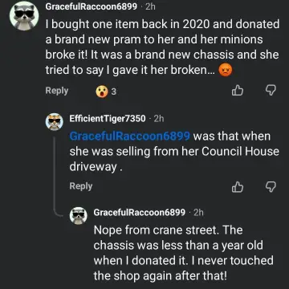Dislike EfficientTiger7350's Council House reply
The width and height of the screenshot is (289, 289).
pyautogui.click(x=270, y=187)
